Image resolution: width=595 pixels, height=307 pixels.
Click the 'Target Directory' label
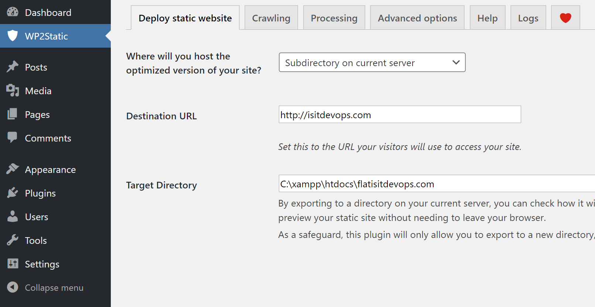161,185
